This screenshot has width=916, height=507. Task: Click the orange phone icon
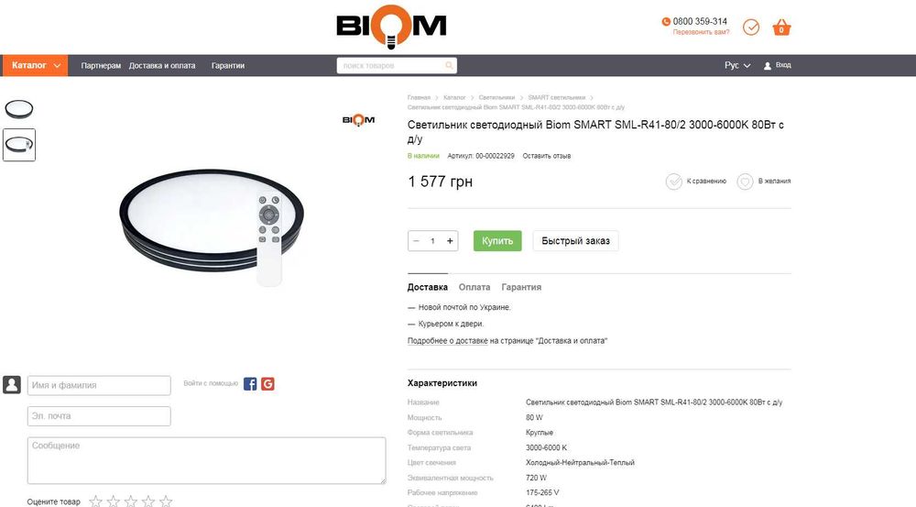point(665,22)
